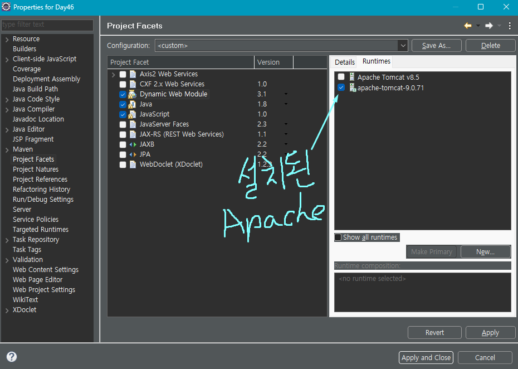Expand the Maven tree node
Viewport: 518px width, 369px height.
[x=7, y=150]
